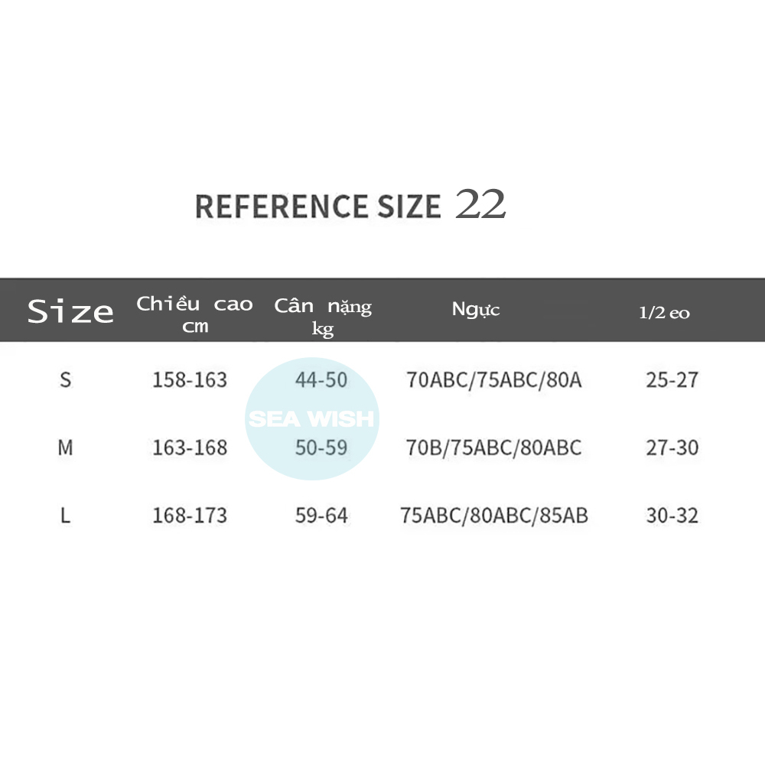Select the Ngực column header
The image size is (765, 765).
tap(476, 310)
